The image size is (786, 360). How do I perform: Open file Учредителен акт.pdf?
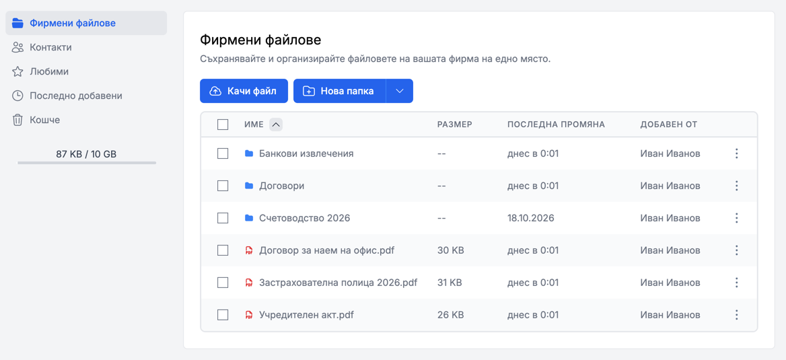coord(307,315)
